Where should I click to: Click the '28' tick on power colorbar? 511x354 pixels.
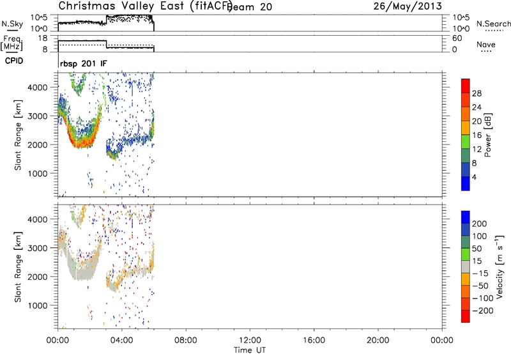click(x=477, y=93)
